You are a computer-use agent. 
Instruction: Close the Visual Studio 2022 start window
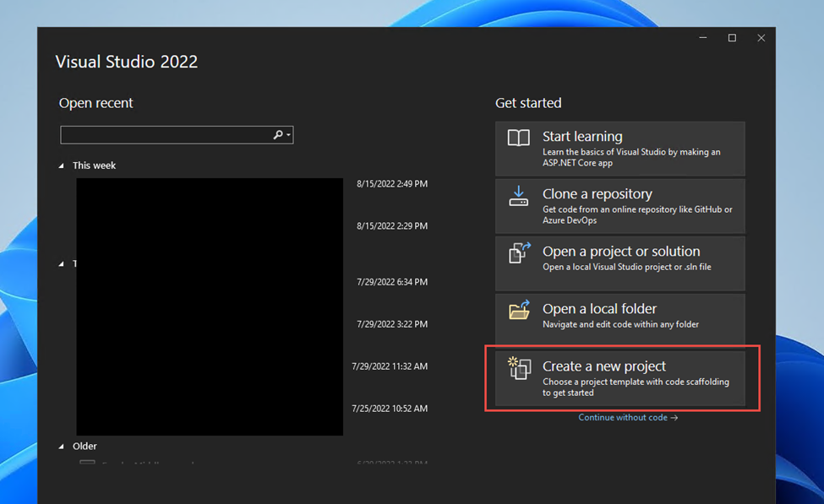[x=761, y=38]
